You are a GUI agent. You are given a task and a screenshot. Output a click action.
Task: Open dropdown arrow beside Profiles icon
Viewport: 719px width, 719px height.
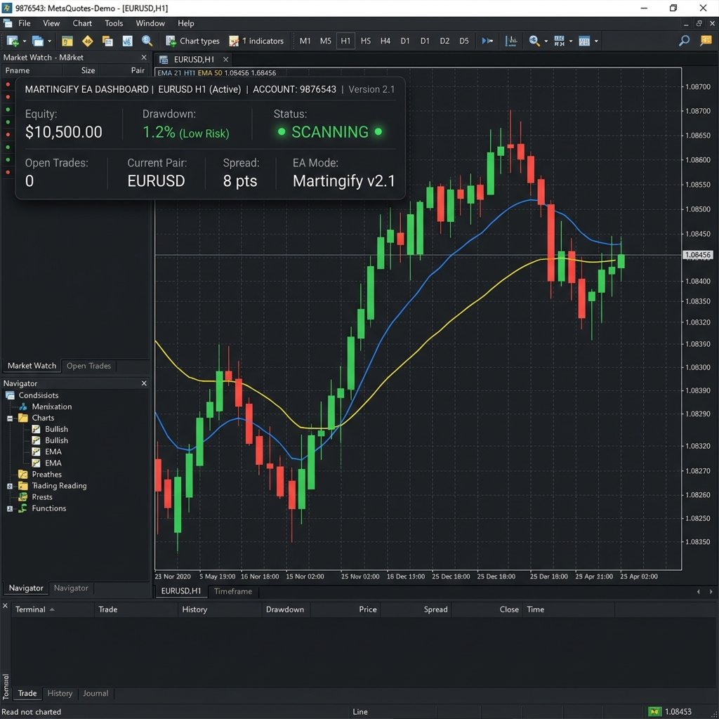(x=50, y=41)
